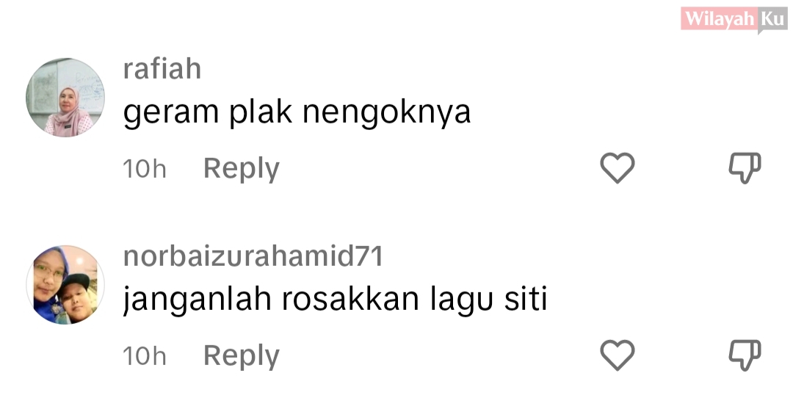Click the 10h timestamp under norbaizurahamid71's comment

pos(145,356)
